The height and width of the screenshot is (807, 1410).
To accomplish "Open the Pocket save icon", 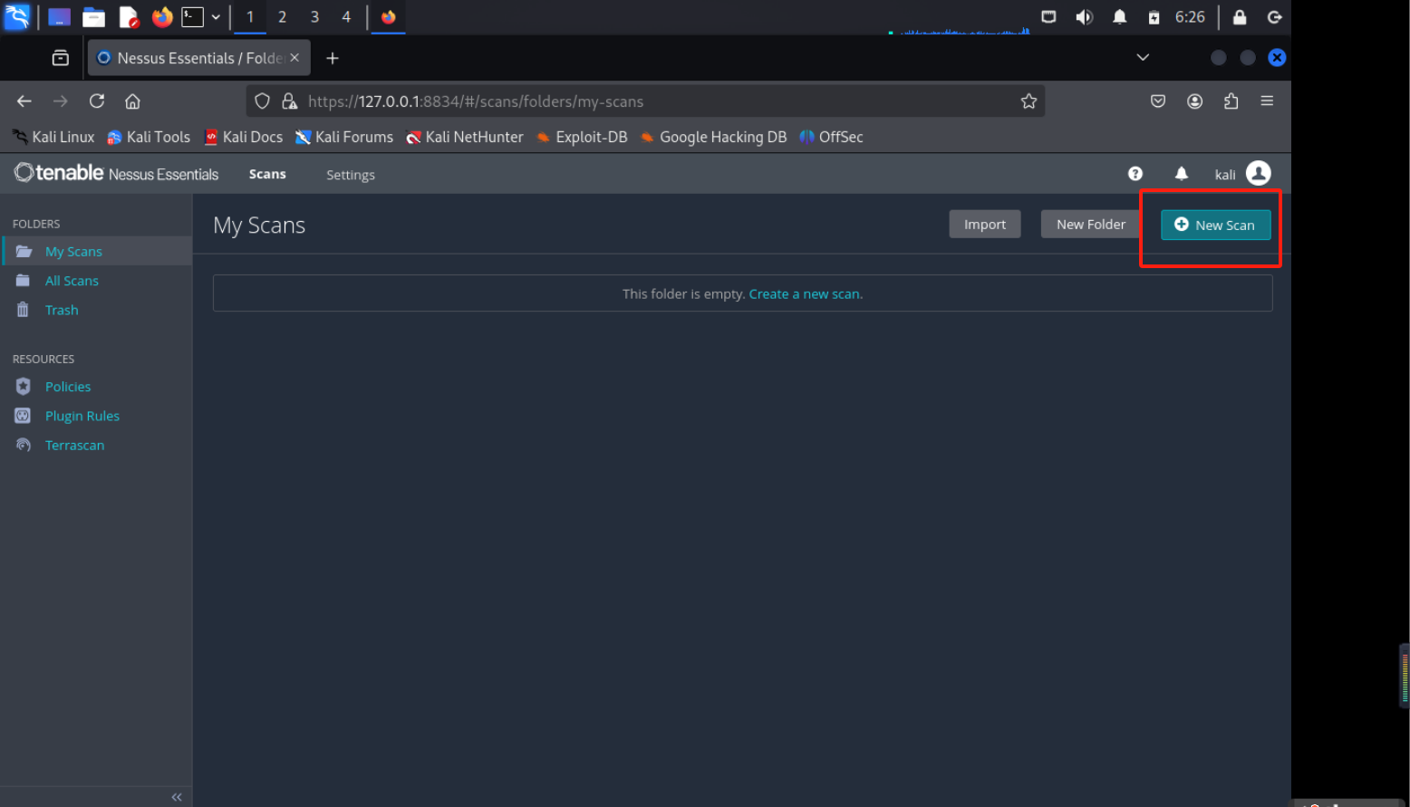I will coord(1158,101).
